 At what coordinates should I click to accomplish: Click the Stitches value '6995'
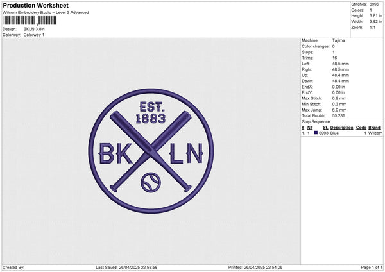374,4
